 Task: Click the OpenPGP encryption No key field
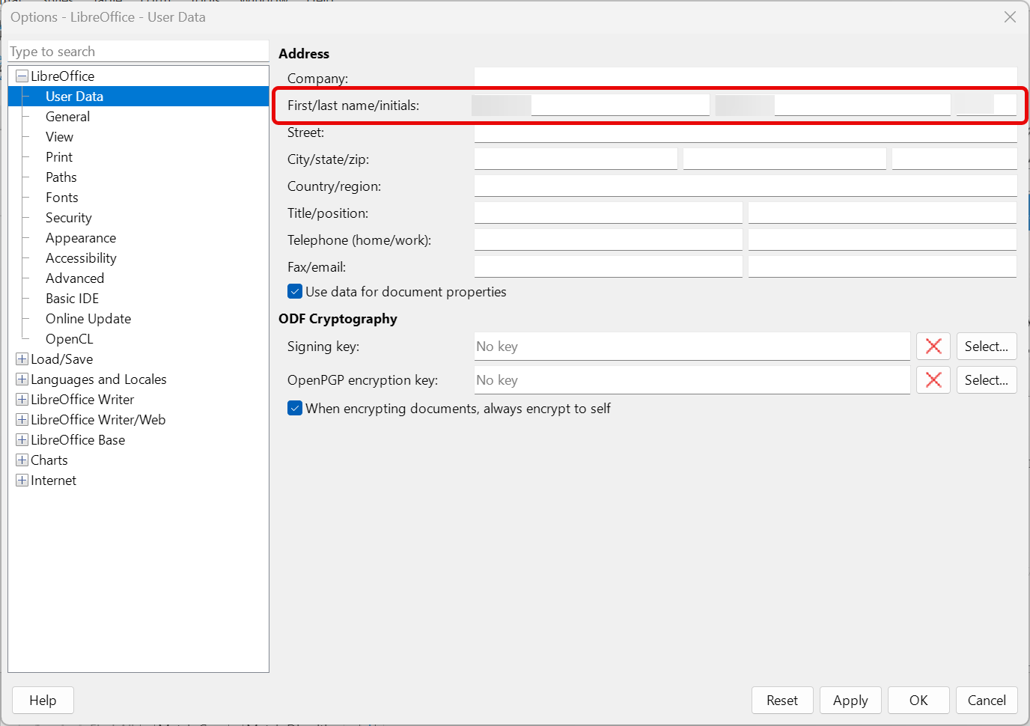coord(692,380)
